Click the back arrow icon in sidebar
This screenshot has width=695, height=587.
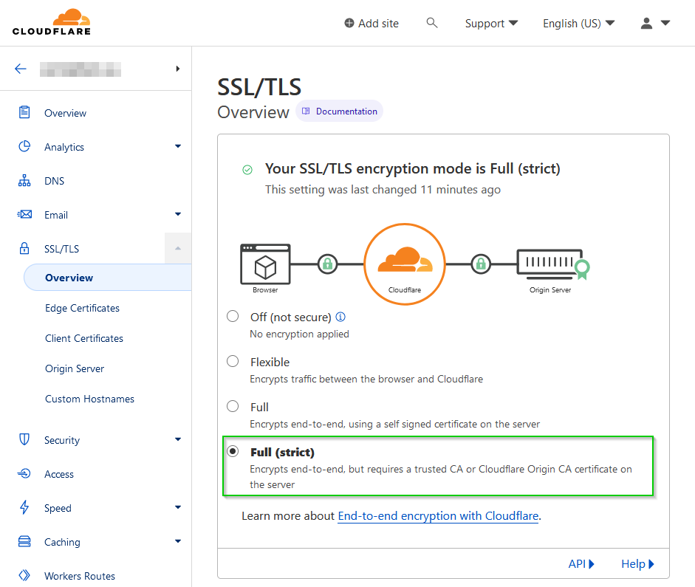[x=21, y=69]
